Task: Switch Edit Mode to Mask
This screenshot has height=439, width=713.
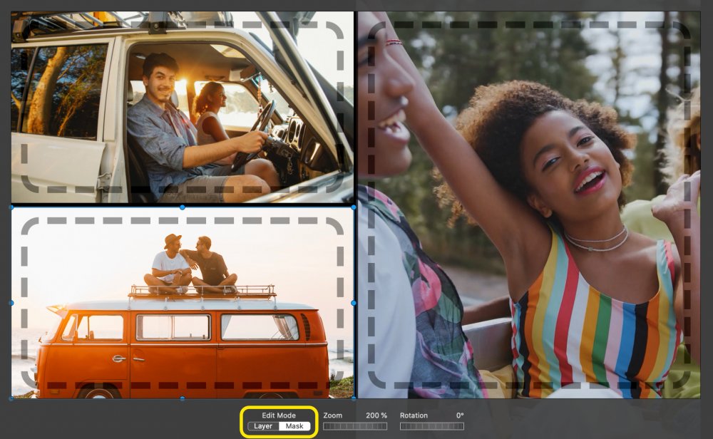Action: coord(294,426)
